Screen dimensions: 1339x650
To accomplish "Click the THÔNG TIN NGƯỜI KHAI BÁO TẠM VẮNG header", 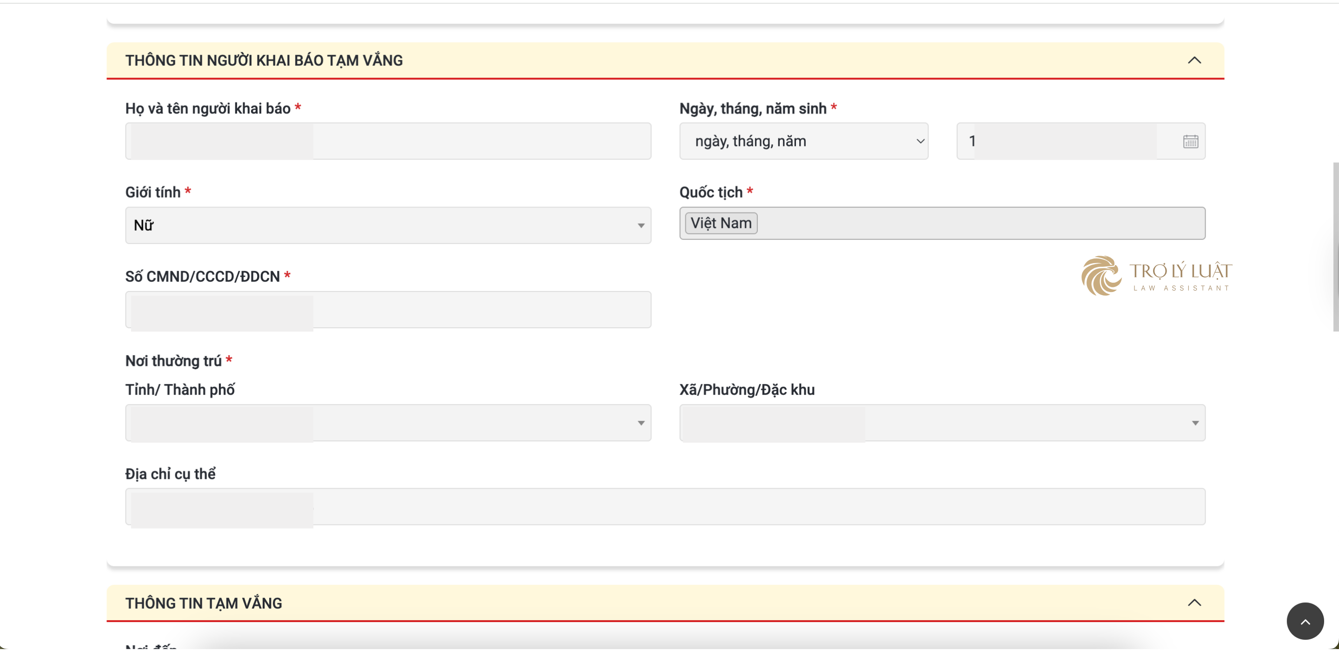I will pyautogui.click(x=264, y=60).
